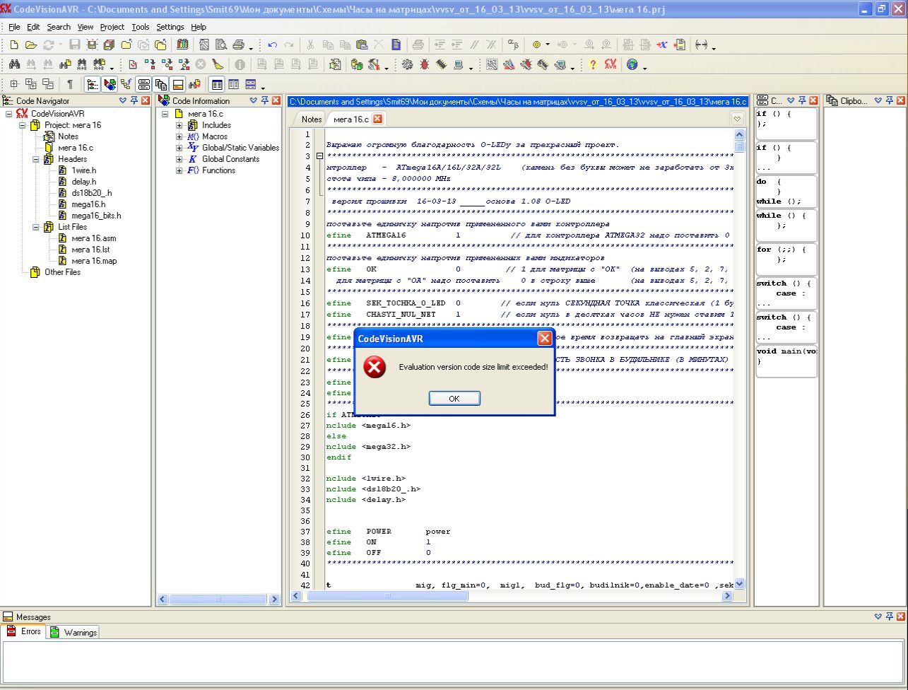
Task: Open the editor tab list dropdown
Action: click(737, 119)
